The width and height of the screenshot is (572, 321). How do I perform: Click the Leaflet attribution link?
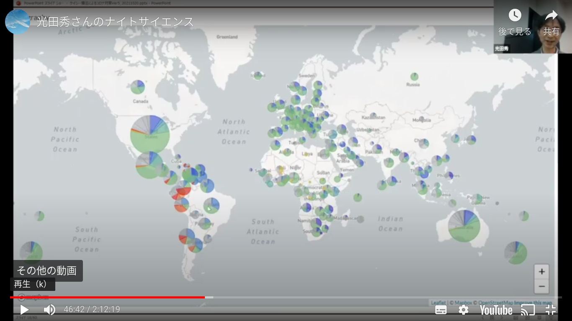pos(438,303)
